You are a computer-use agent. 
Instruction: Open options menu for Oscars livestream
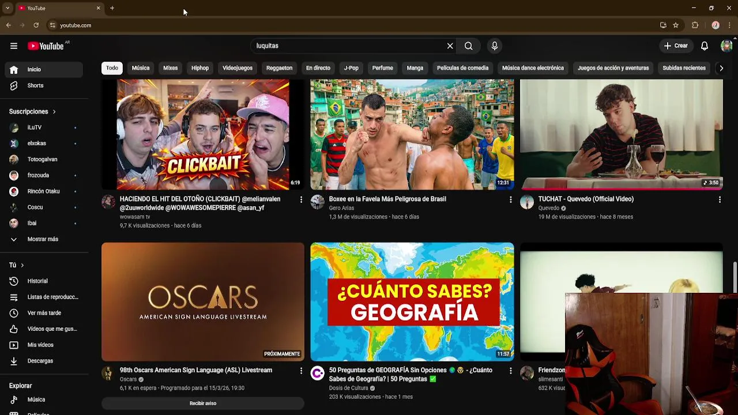[301, 371]
